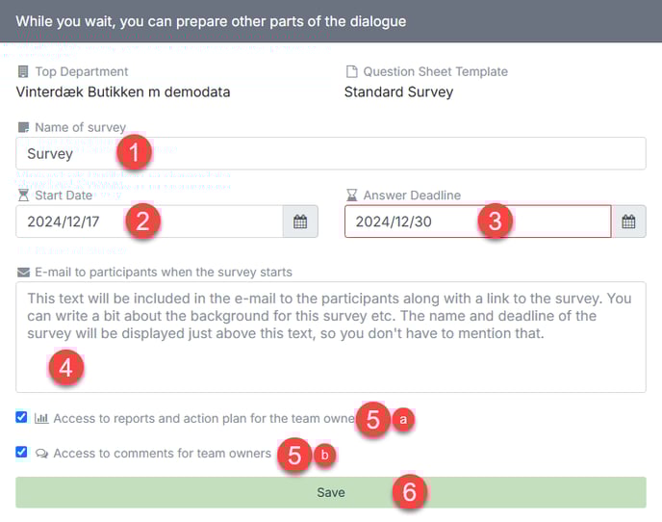662x522 pixels.
Task: Click the speech bubbles icon beside comments access
Action: pyautogui.click(x=41, y=454)
